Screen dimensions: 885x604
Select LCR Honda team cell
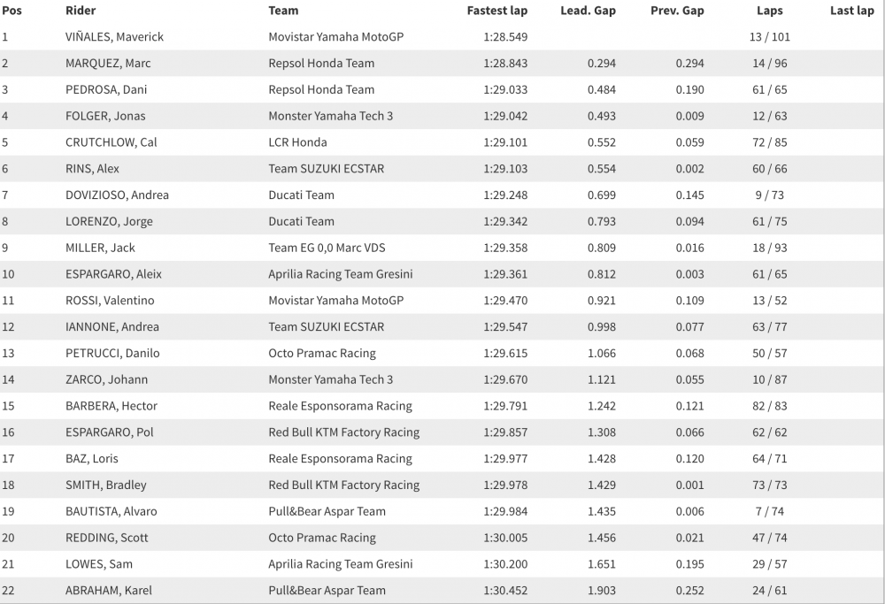(x=297, y=142)
